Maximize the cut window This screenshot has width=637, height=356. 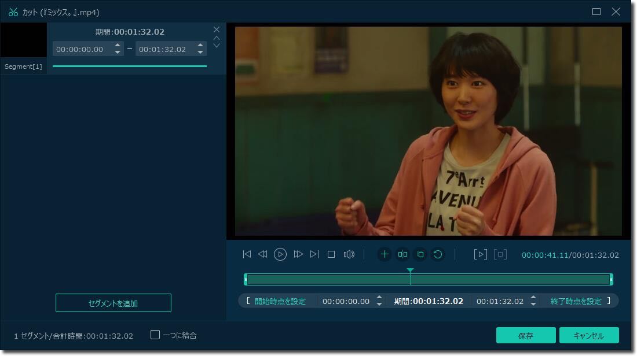pos(596,12)
